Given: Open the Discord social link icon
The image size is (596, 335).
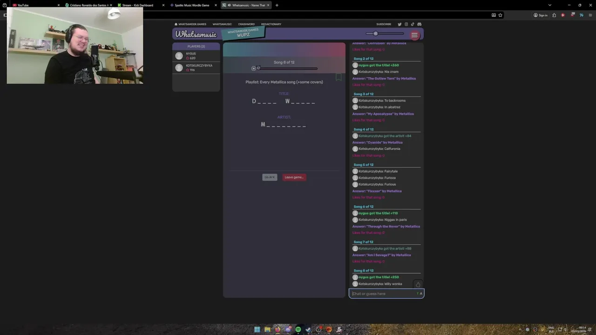Looking at the screenshot, I should pyautogui.click(x=420, y=24).
